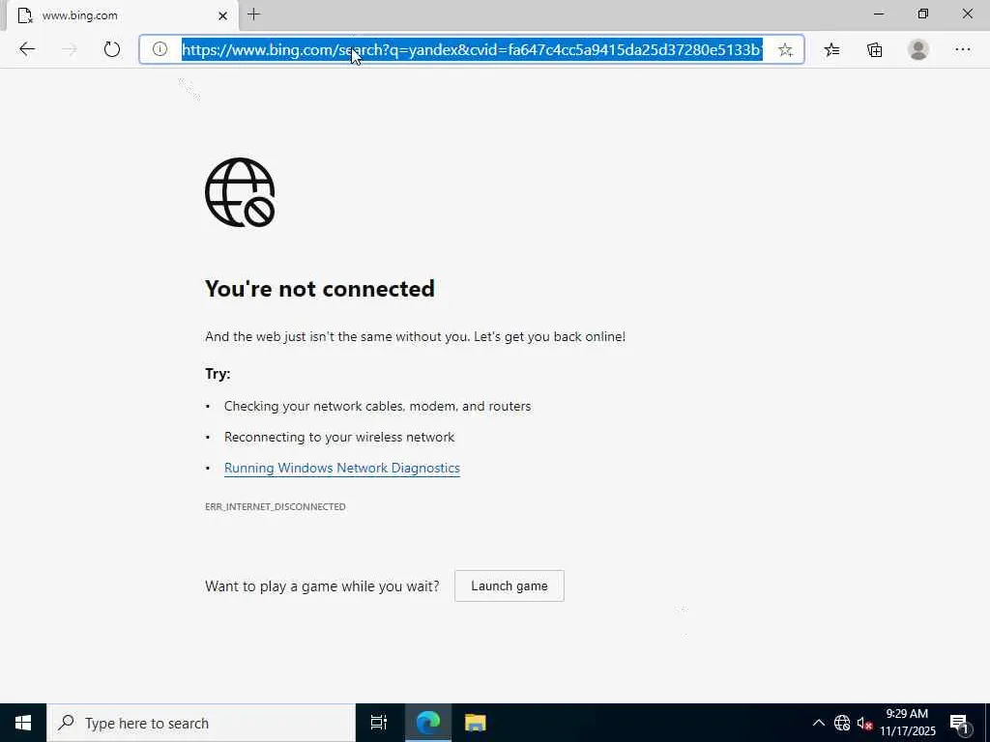
Task: Click the ERR_INTERNET_DISCONNECTED error code text
Action: (x=276, y=506)
